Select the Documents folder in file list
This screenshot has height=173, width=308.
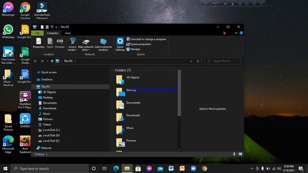click(x=128, y=105)
